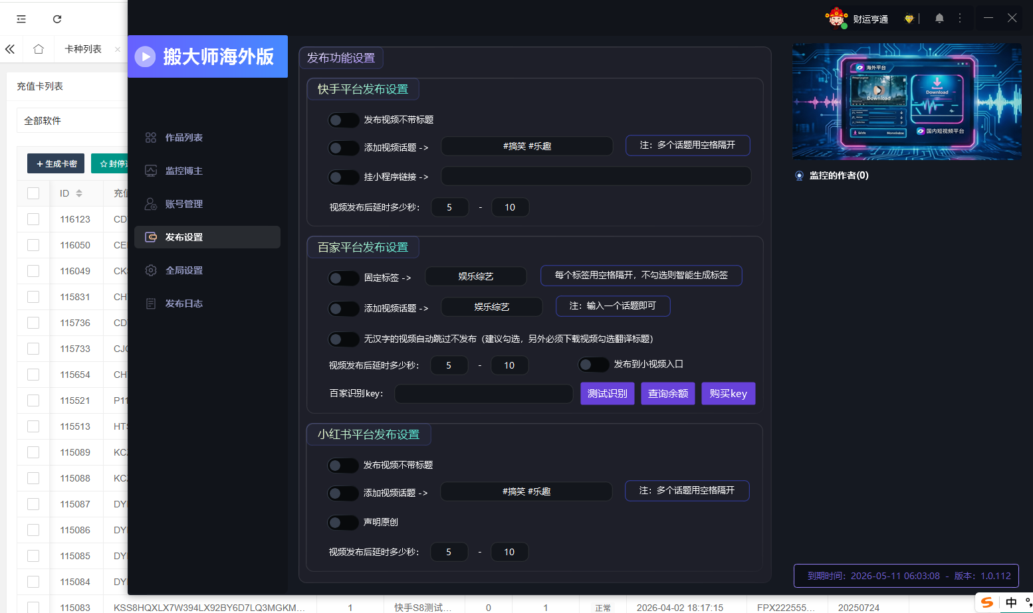Viewport: 1033px width, 613px height.
Task: Click 购买key button
Action: tap(728, 394)
